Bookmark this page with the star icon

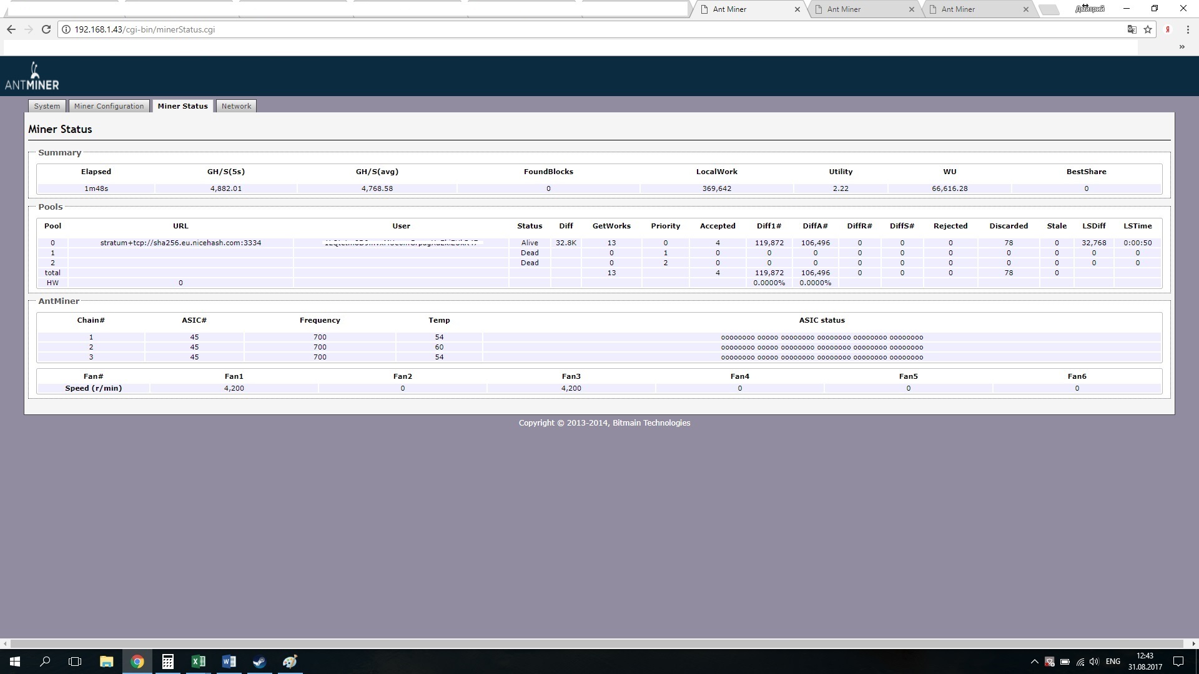[x=1148, y=29]
